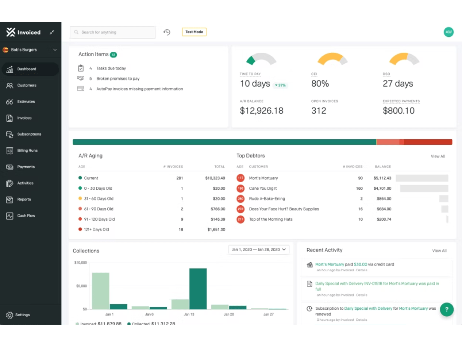Click the Test Mode badge
Image resolution: width=462 pixels, height=347 pixels.
[x=194, y=32]
